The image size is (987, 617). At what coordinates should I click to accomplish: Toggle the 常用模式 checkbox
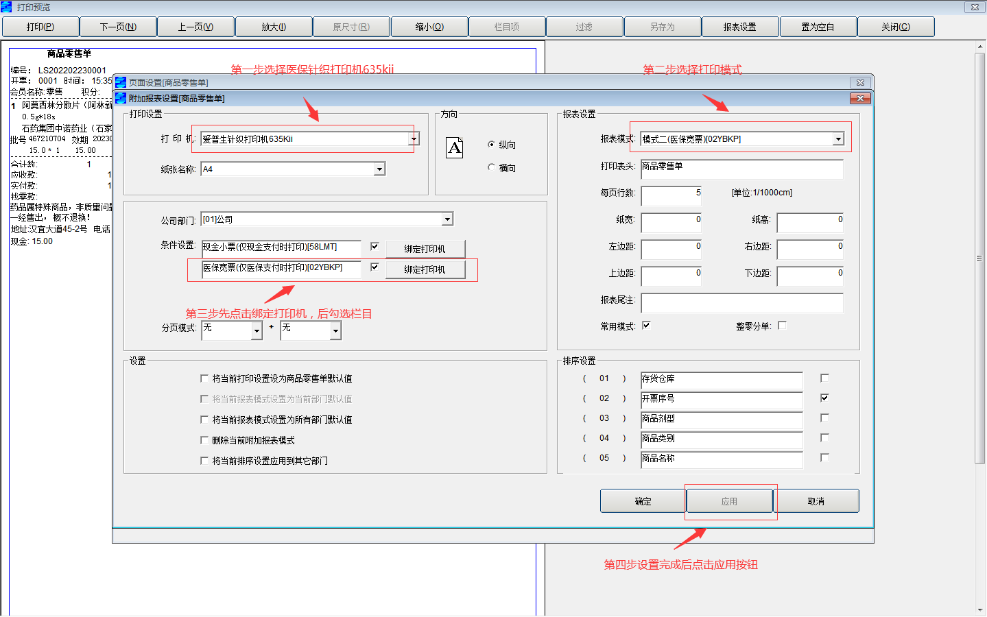(x=646, y=326)
